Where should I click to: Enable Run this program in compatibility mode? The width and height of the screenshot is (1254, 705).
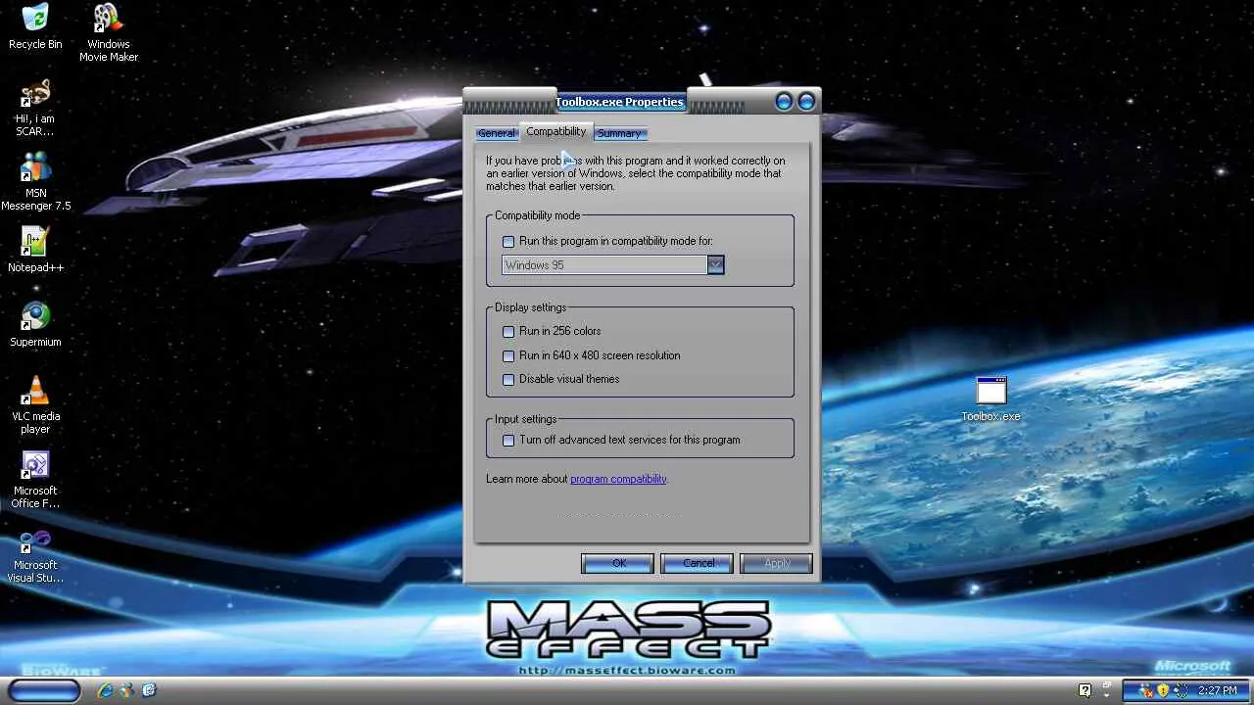[508, 241]
